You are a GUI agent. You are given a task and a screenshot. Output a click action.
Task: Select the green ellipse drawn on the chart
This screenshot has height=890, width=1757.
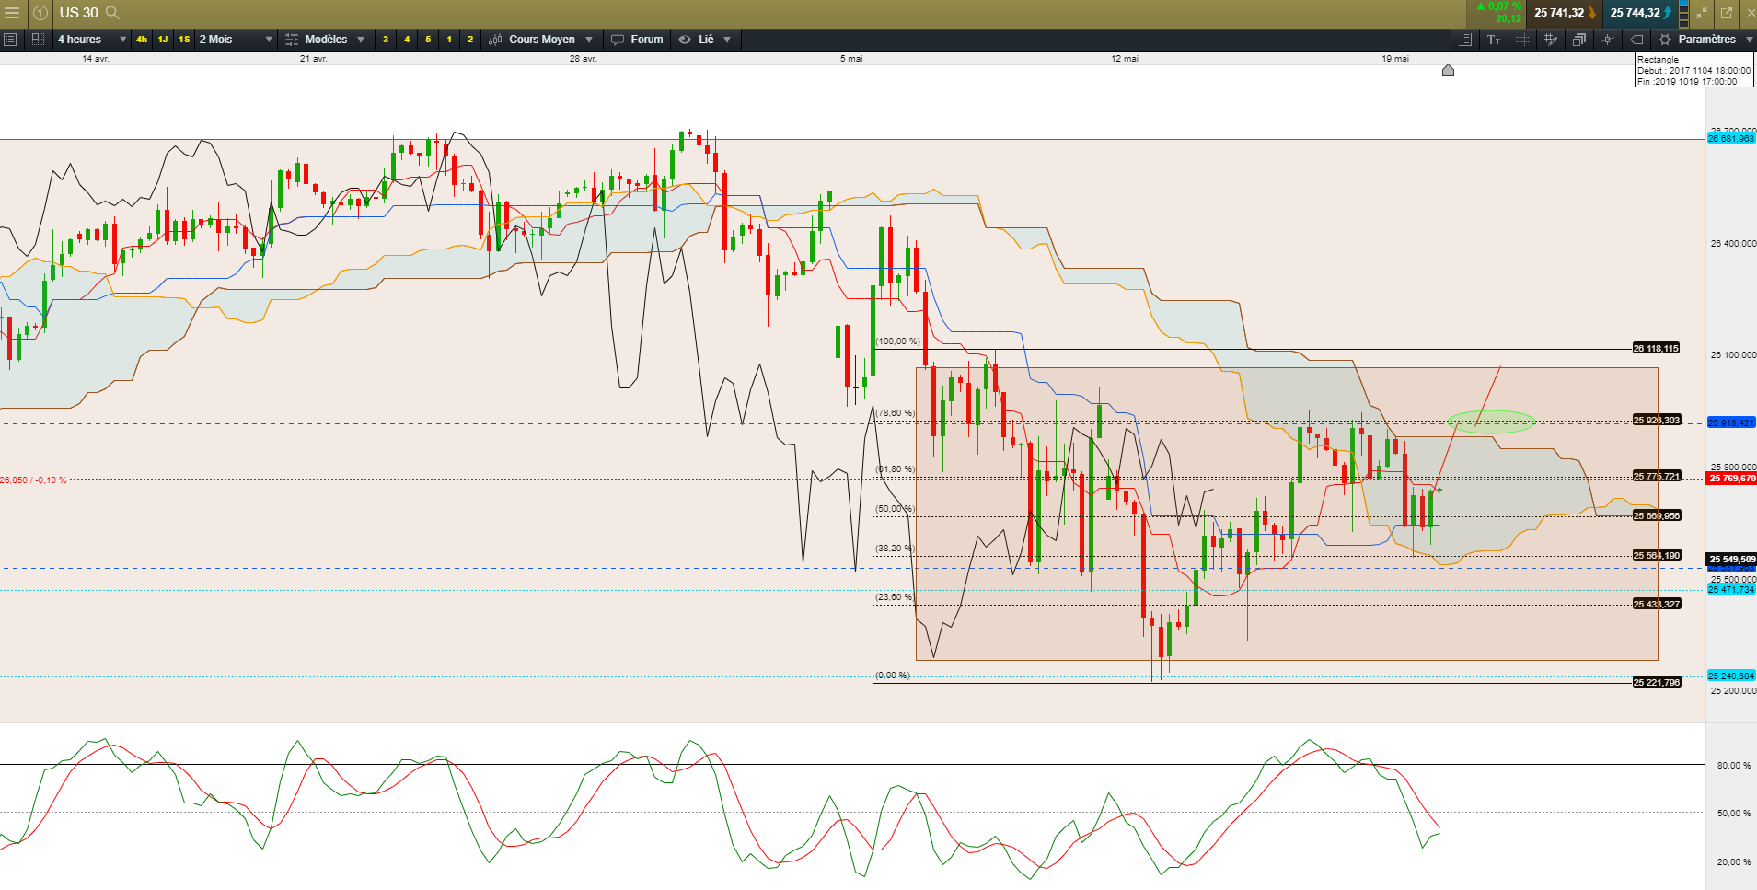(x=1492, y=422)
